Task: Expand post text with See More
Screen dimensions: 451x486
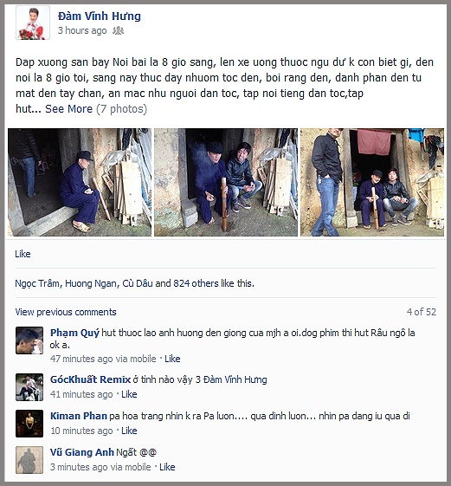Action: [68, 109]
